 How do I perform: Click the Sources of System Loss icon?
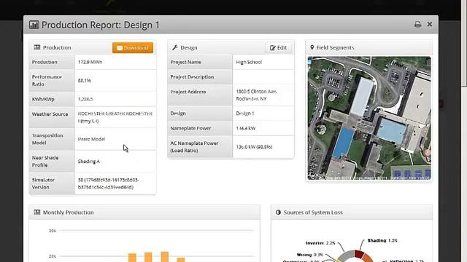point(278,213)
